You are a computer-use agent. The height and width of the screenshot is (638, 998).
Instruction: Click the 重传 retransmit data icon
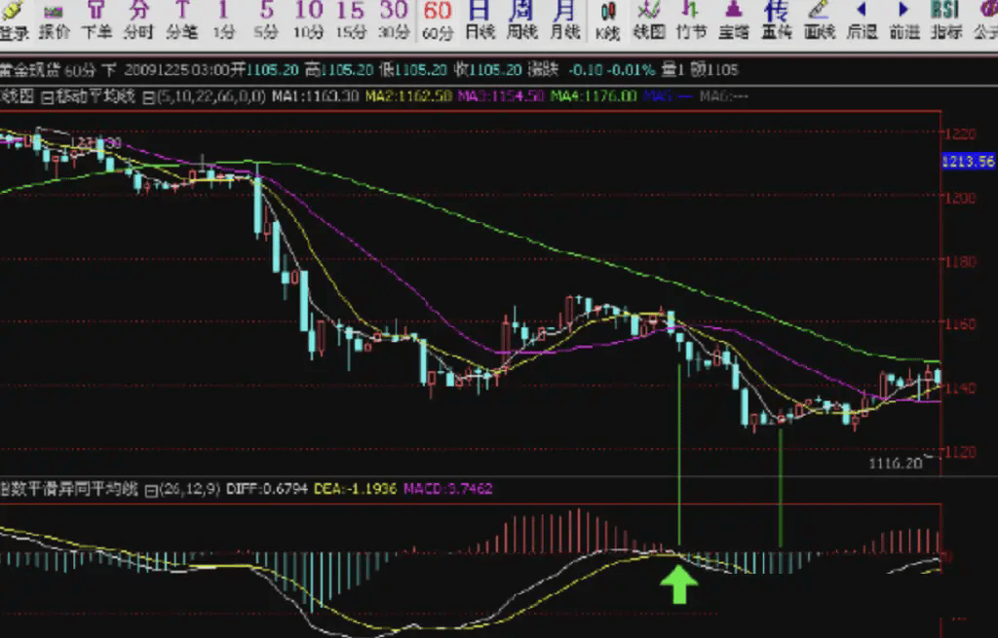click(777, 20)
